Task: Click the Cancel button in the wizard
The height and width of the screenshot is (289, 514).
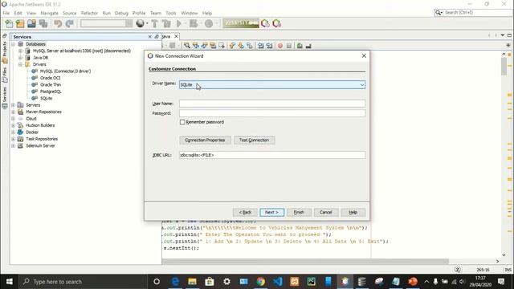Action: pyautogui.click(x=325, y=212)
